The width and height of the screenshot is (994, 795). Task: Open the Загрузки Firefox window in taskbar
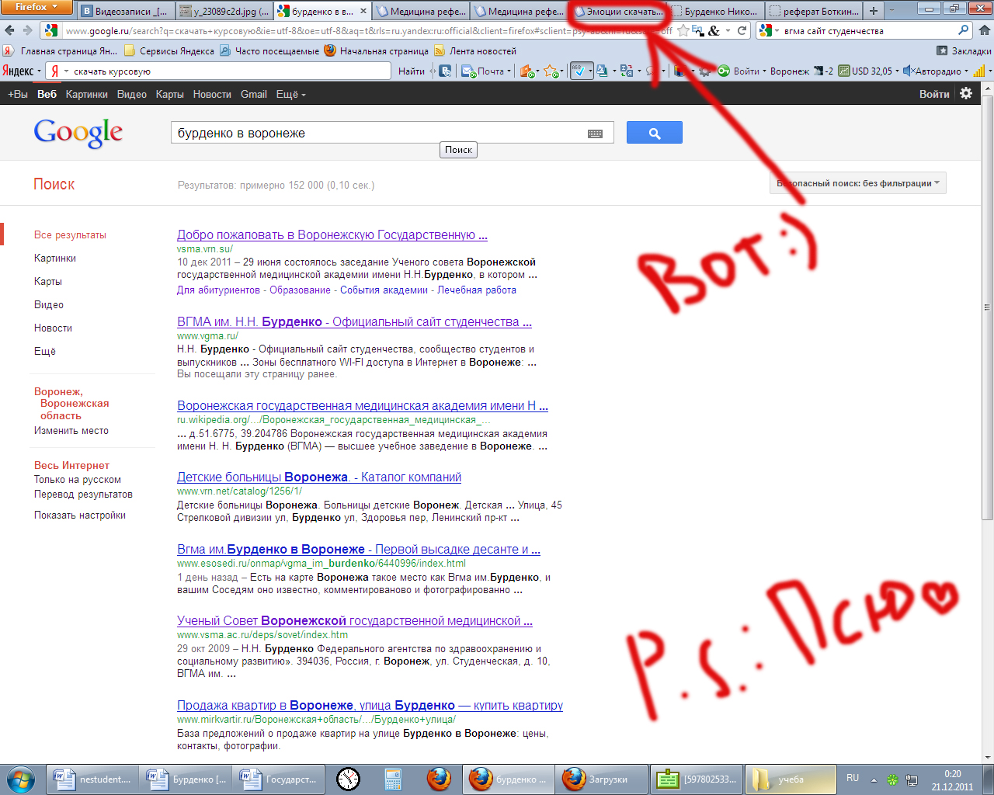603,779
